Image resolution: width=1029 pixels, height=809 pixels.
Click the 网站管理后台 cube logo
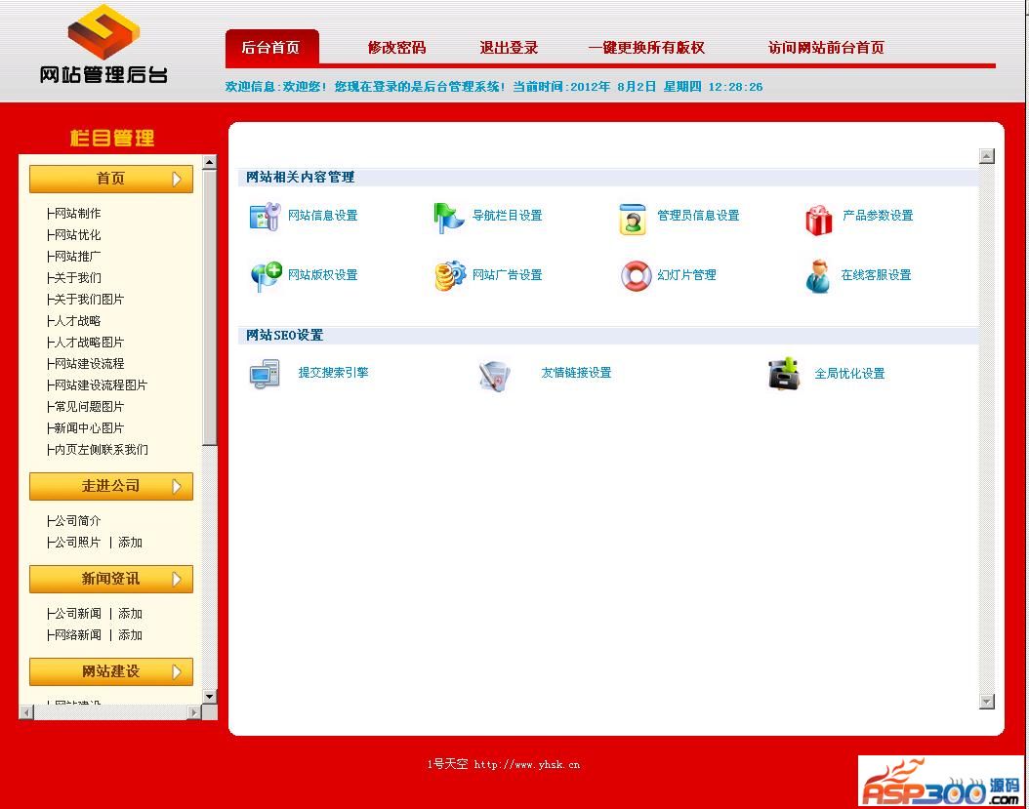pyautogui.click(x=103, y=31)
